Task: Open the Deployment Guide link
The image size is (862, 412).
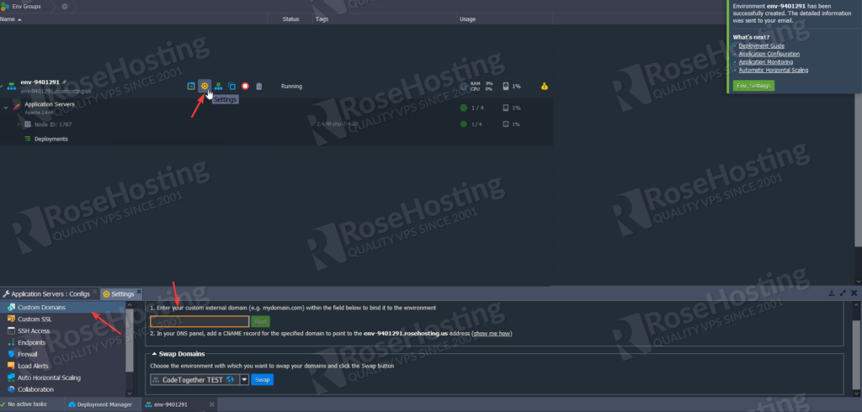Action: coord(761,45)
